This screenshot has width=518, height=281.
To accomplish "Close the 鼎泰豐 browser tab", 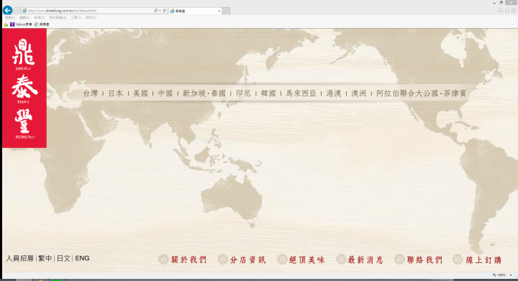I will click(219, 11).
